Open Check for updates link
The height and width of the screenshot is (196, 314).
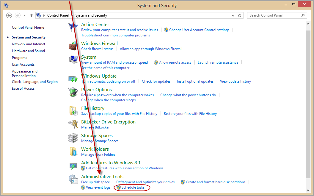[x=156, y=81]
